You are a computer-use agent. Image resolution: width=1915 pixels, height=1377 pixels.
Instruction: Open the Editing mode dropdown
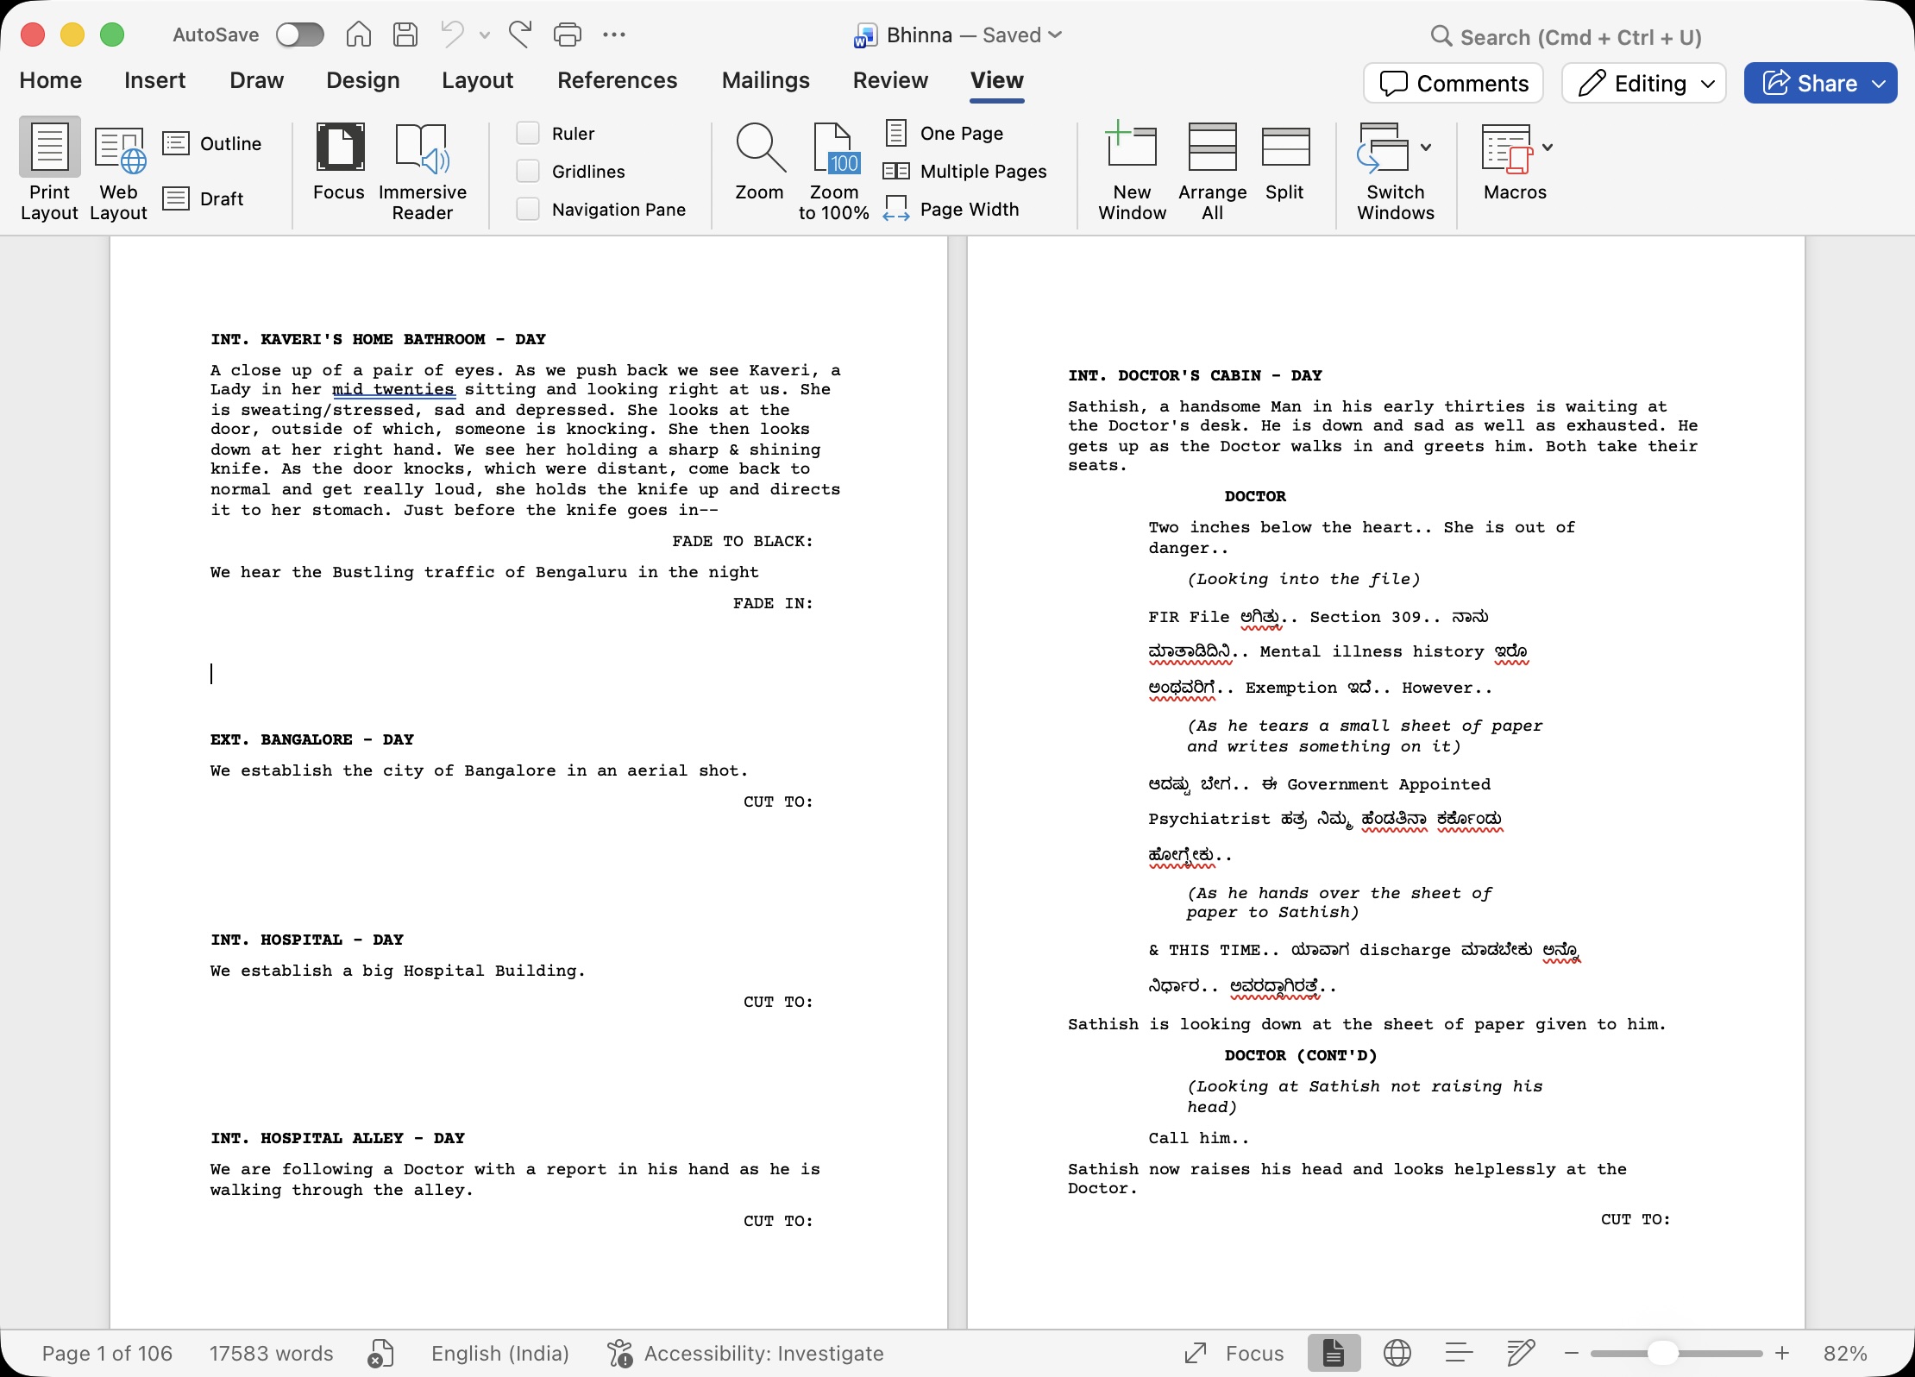tap(1644, 83)
